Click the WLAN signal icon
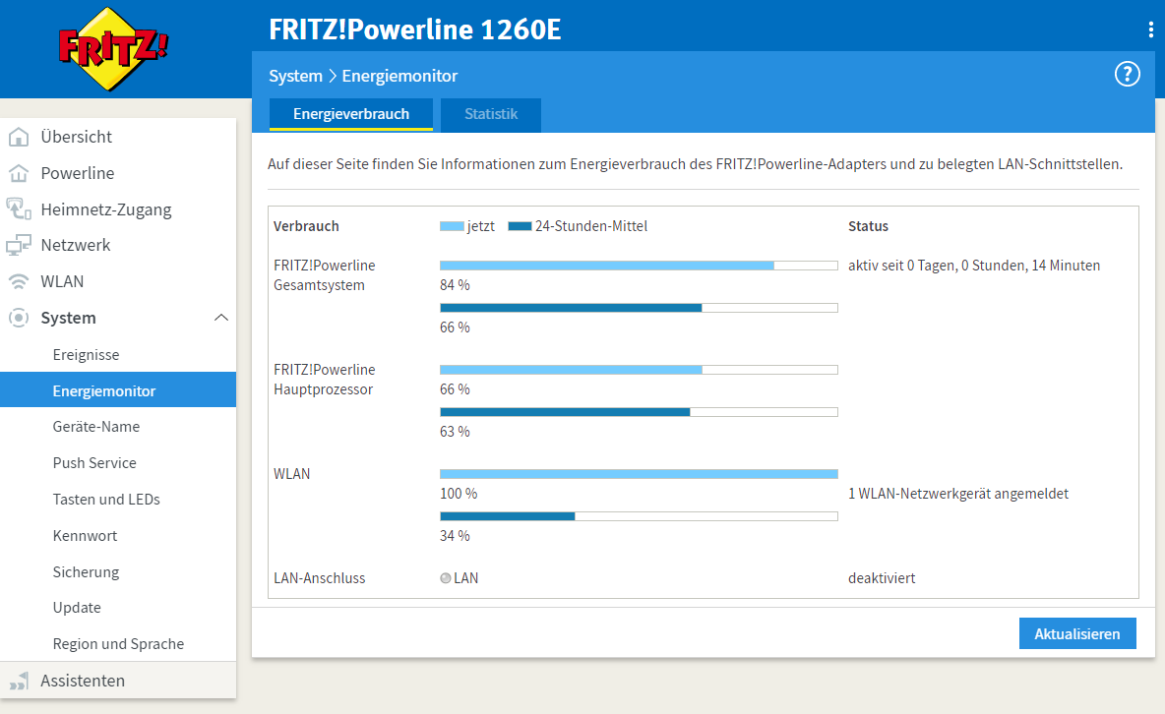This screenshot has width=1165, height=714. [18, 281]
